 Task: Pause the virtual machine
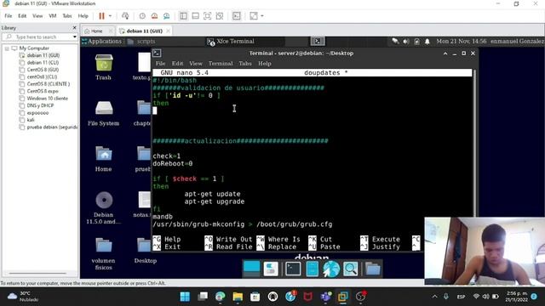101,16
